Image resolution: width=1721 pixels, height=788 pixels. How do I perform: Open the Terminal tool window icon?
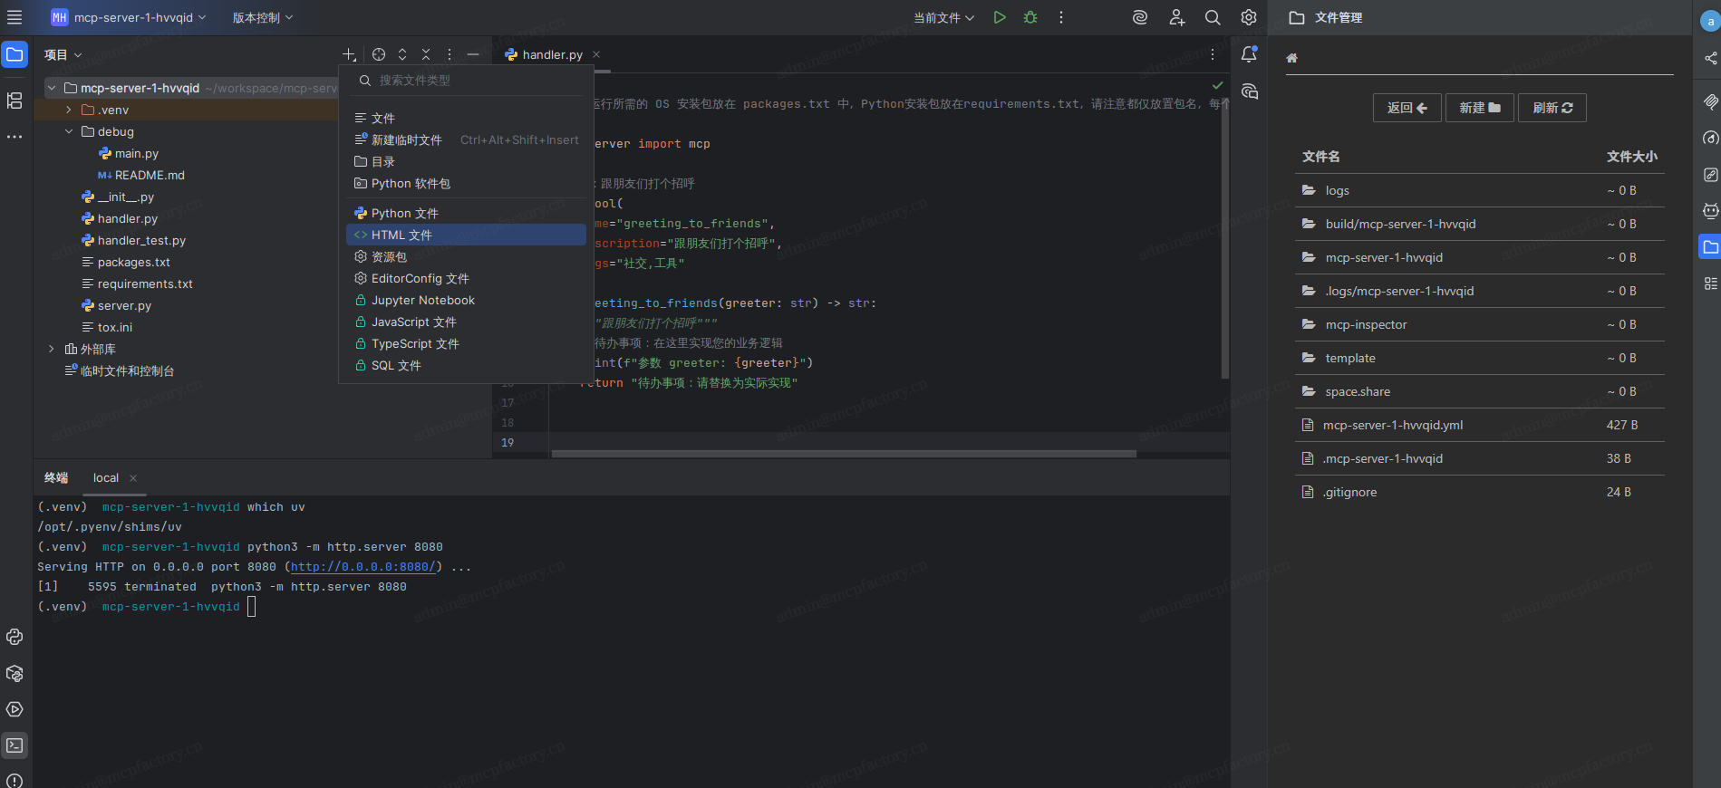click(x=15, y=745)
